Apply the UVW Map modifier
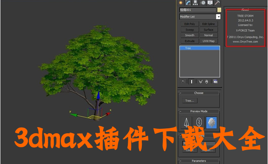This screenshot has width=268, height=164. 208,41
